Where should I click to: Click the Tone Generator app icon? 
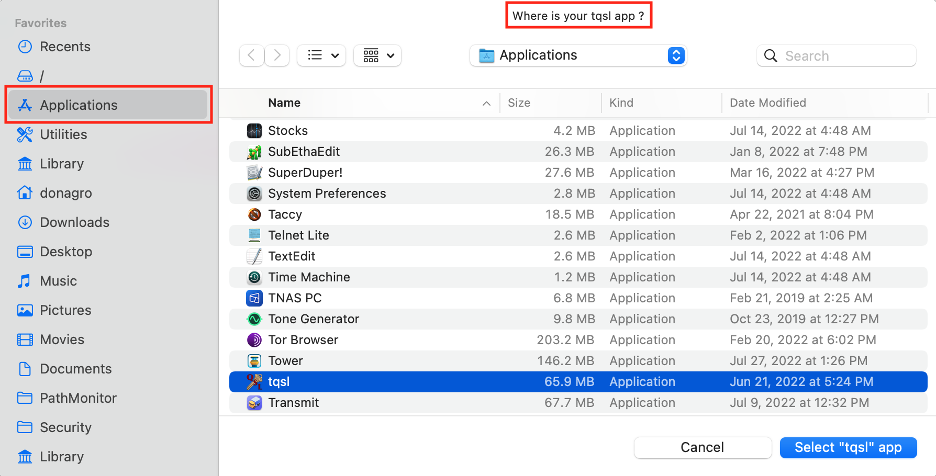coord(254,319)
